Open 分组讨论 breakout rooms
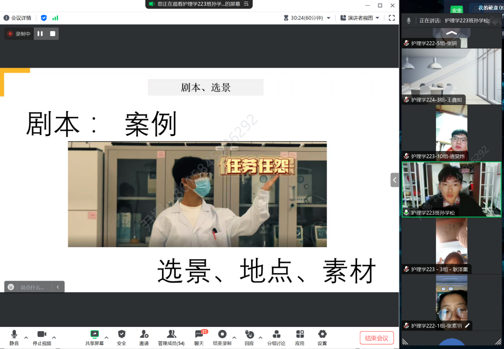The height and width of the screenshot is (349, 504). coord(276,335)
